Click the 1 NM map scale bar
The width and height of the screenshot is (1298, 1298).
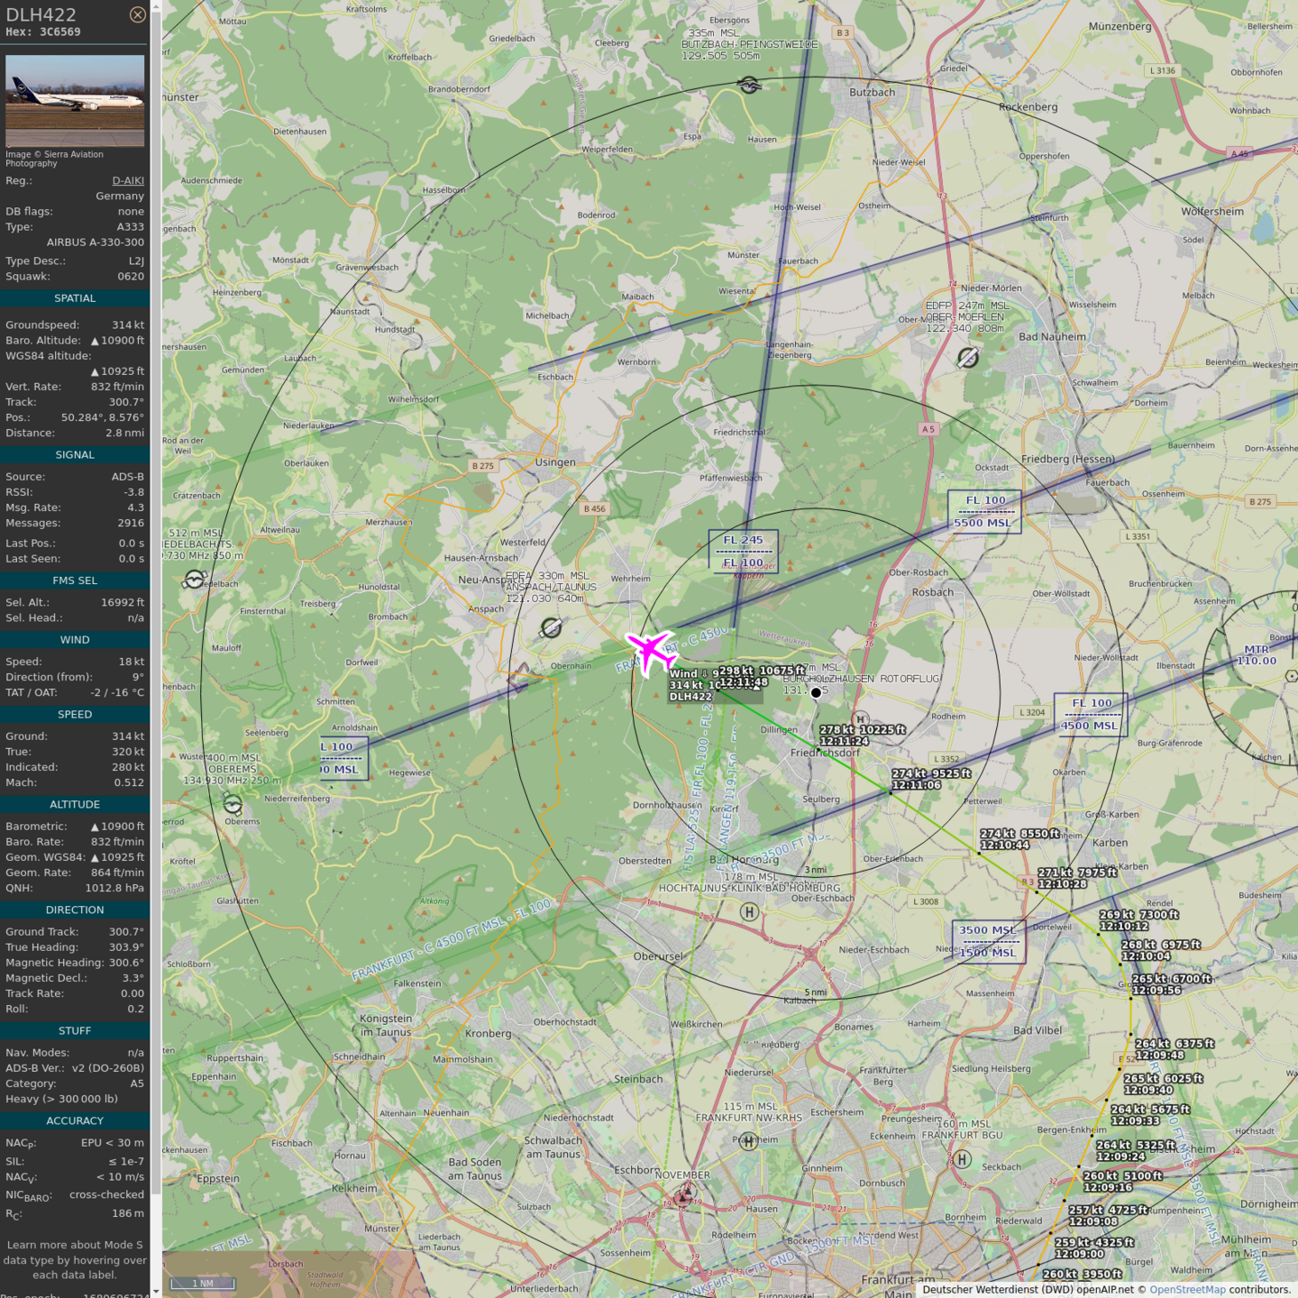[x=201, y=1283]
